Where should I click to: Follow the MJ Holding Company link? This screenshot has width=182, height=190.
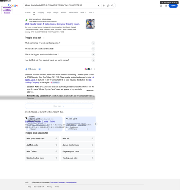pyautogui.click(x=32, y=82)
